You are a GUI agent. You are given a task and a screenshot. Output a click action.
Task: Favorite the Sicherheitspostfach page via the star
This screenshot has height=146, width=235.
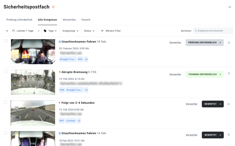(x=53, y=7)
